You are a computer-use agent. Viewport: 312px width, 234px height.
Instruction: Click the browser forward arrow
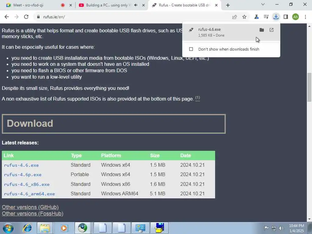pos(16,17)
